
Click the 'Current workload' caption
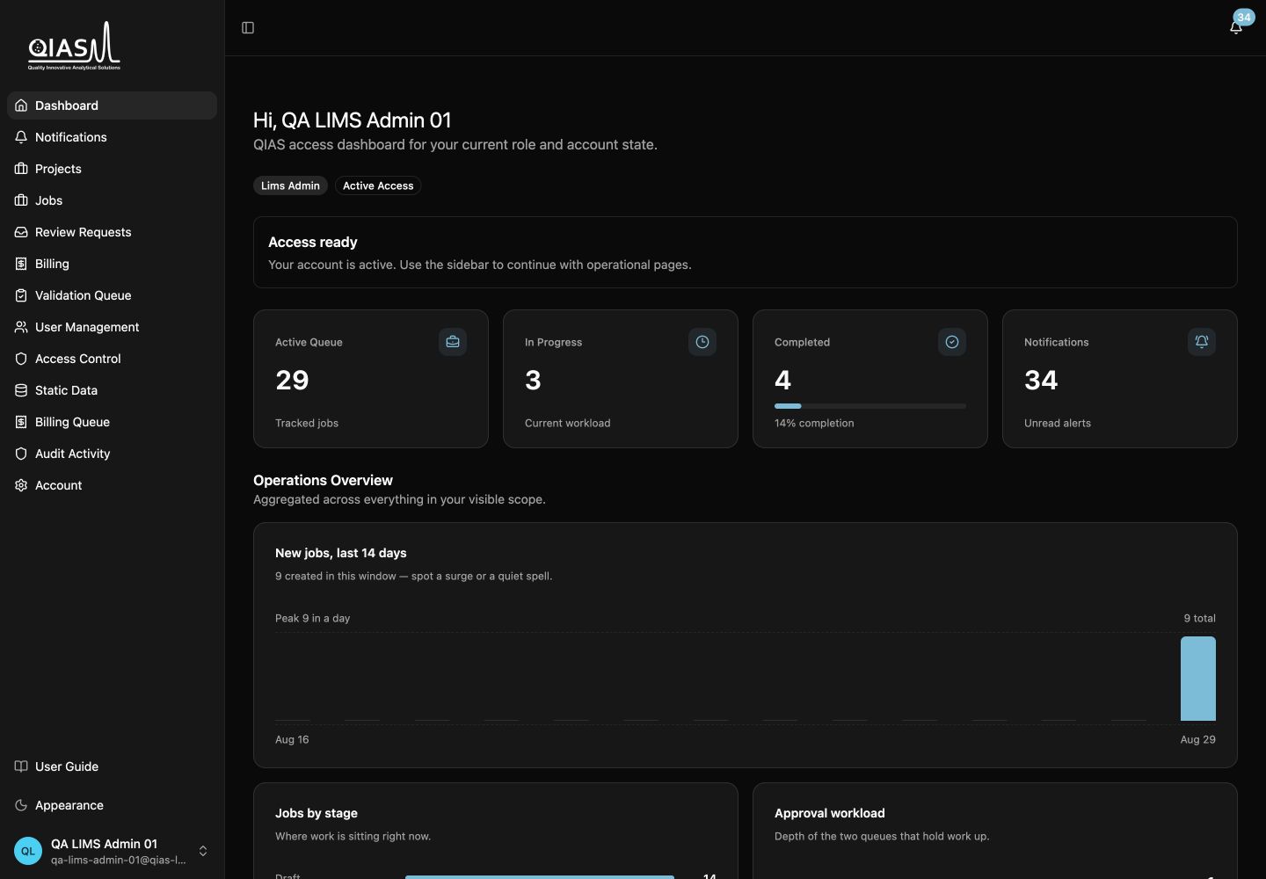coord(568,423)
